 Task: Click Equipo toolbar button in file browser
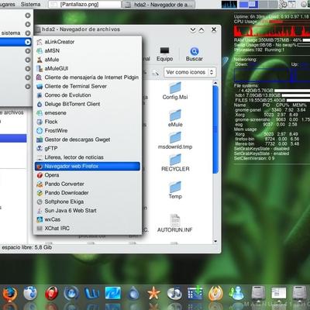point(164,54)
